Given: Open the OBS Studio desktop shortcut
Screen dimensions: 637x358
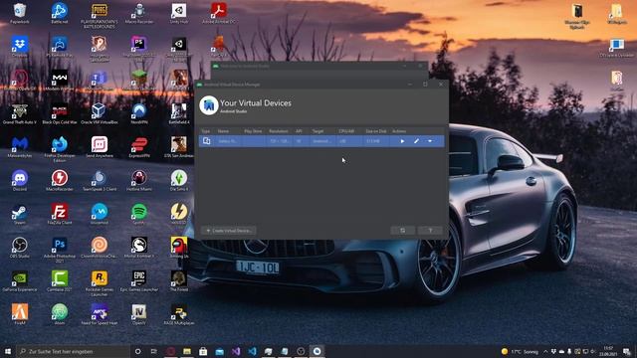Looking at the screenshot, I should [x=20, y=248].
